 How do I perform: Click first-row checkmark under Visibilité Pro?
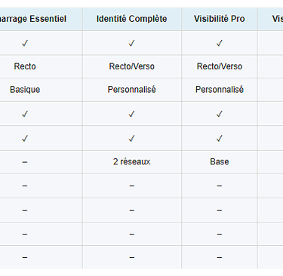[x=220, y=43]
